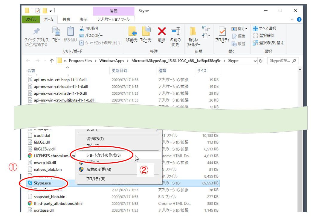Click Microsoft.SkypeApp folder in address path
Screen dimensions: 313x218
176,60
